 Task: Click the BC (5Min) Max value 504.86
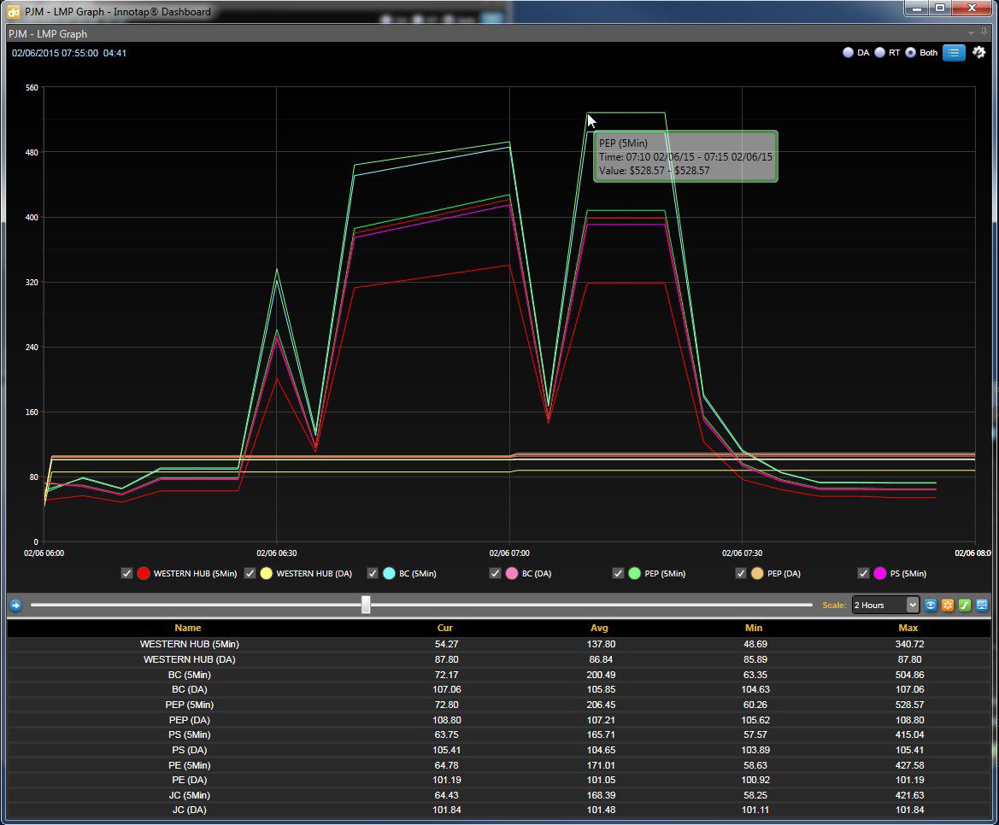910,675
